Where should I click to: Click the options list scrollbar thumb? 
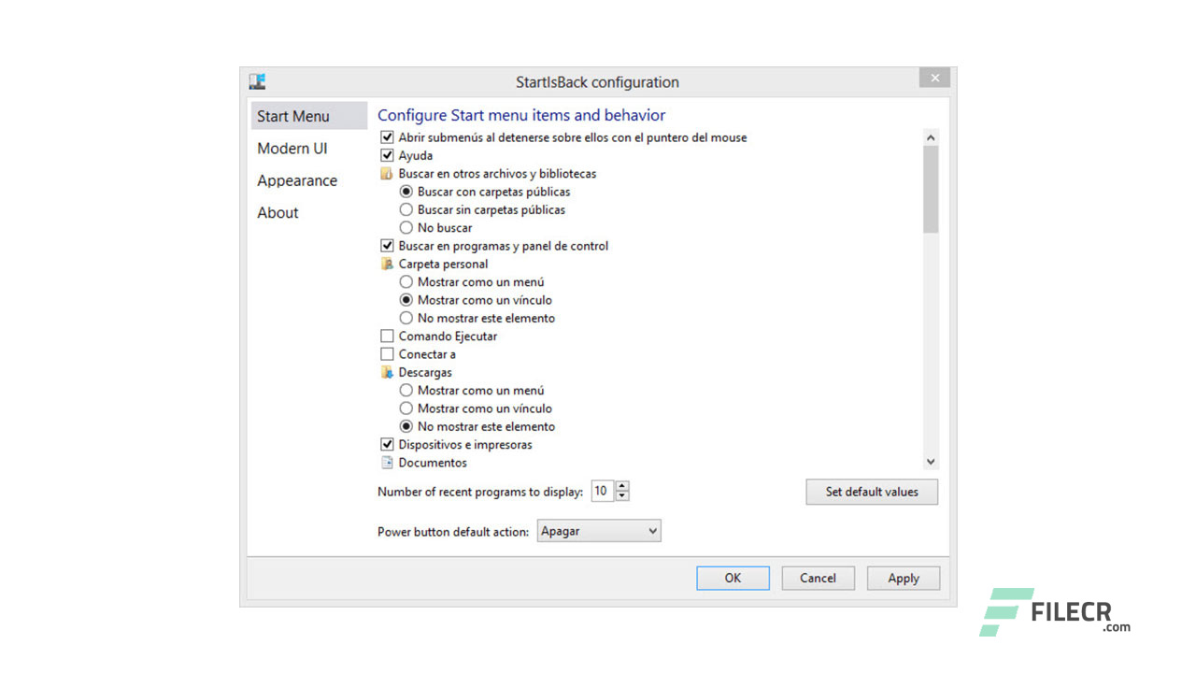pos(931,189)
